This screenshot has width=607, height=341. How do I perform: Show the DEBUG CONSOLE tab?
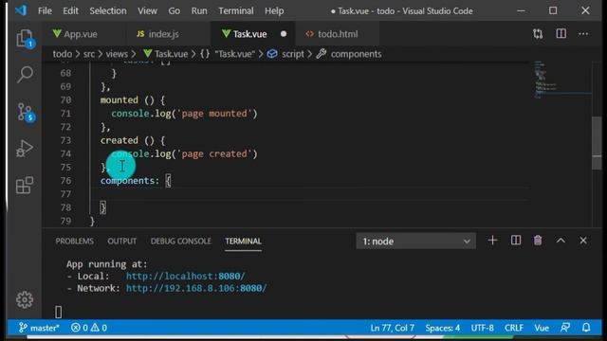(x=181, y=242)
